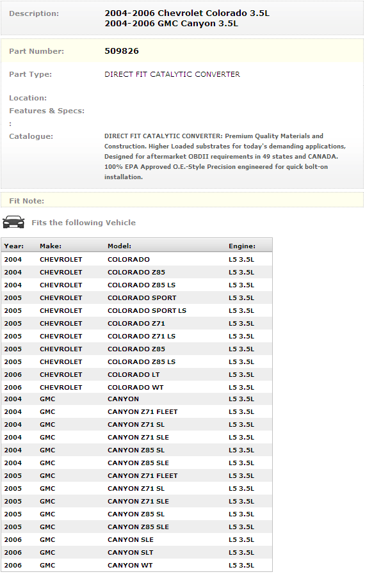Click the 2005 Colorado Z71 row

(136, 323)
